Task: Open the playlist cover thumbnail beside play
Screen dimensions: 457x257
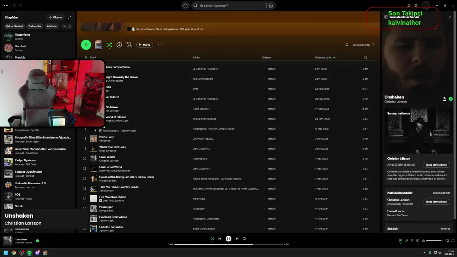Action: point(99,45)
